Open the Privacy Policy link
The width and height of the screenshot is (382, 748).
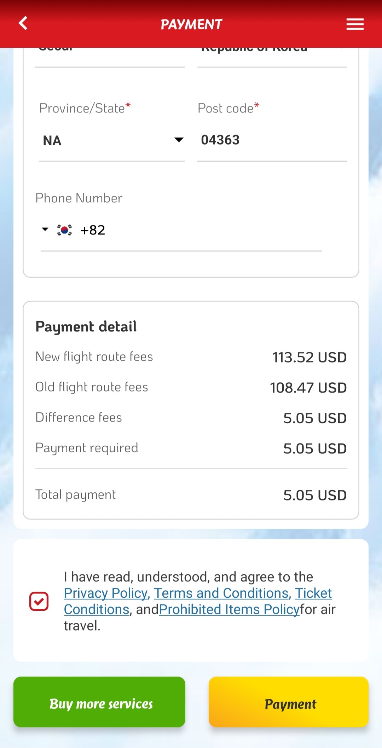[x=105, y=593]
